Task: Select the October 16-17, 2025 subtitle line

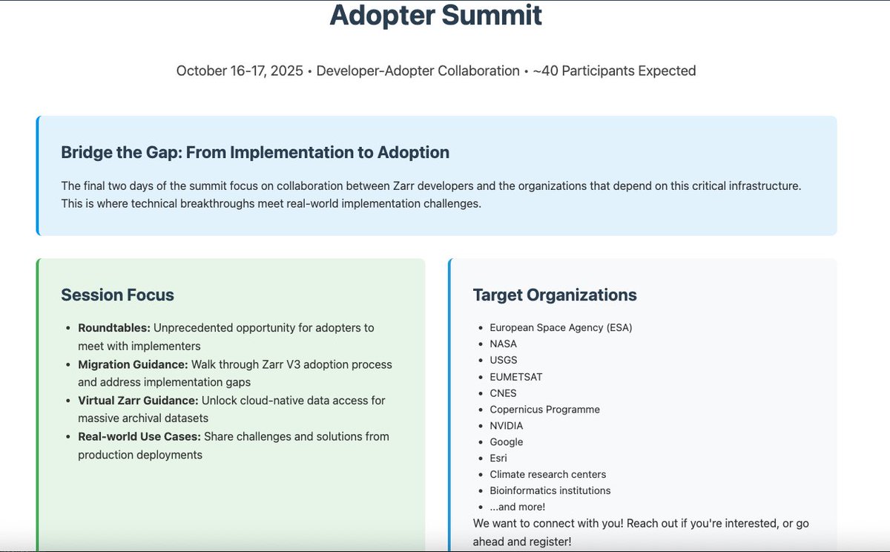Action: 436,71
